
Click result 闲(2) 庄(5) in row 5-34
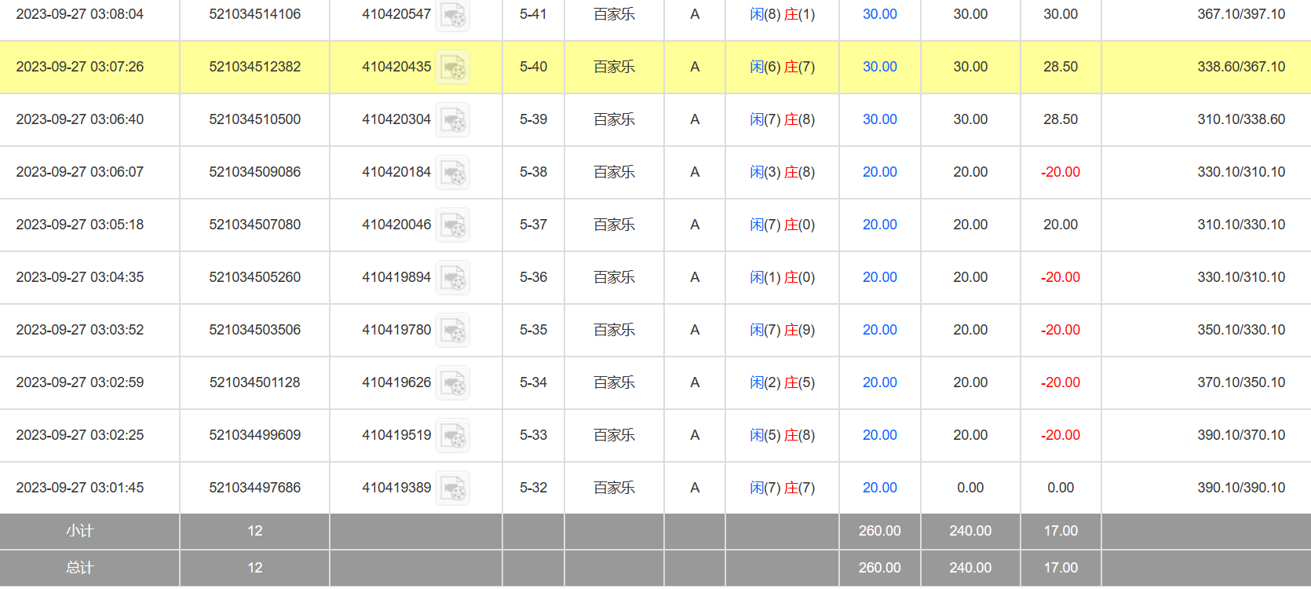782,382
